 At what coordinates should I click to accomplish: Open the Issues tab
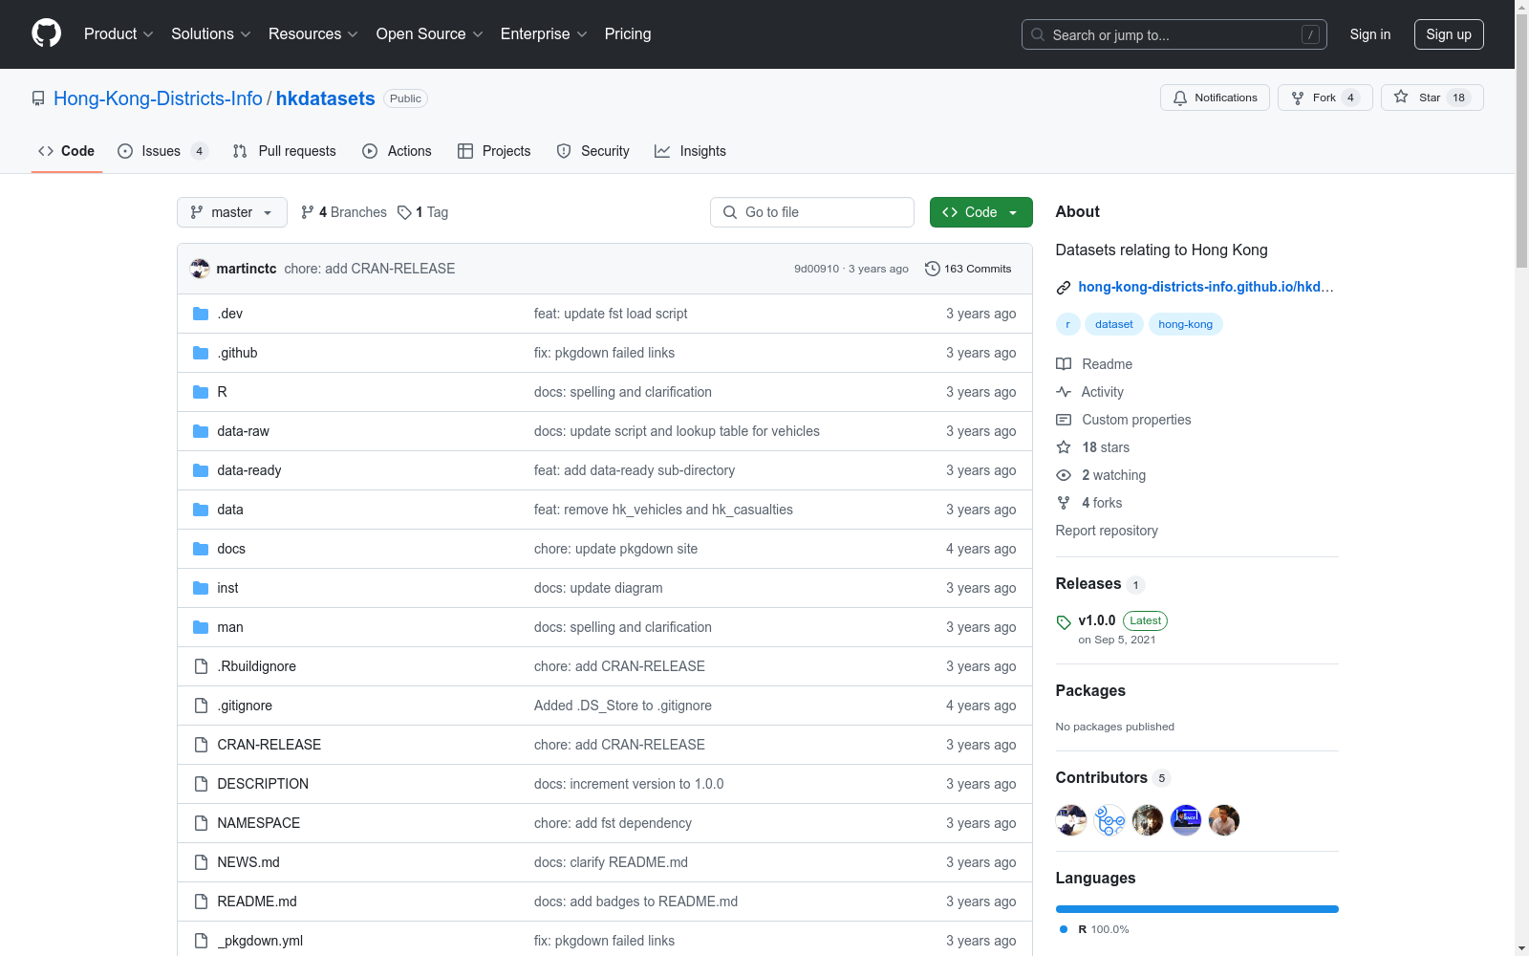tap(162, 151)
